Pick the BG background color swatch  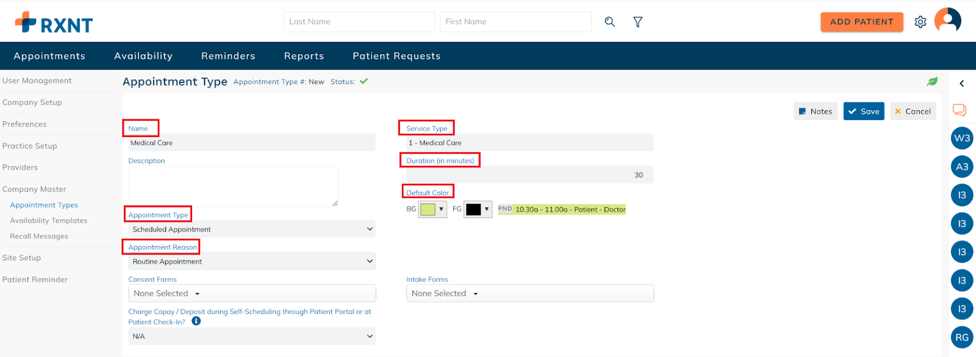coord(432,210)
